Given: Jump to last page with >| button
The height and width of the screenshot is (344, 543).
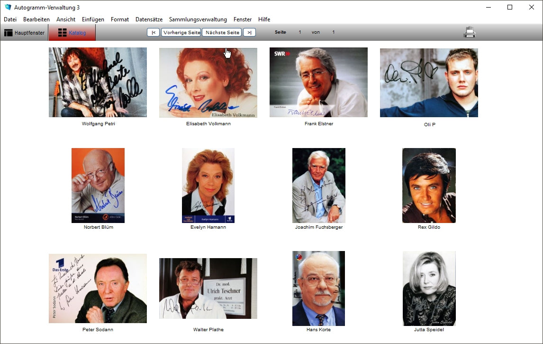Looking at the screenshot, I should (x=249, y=32).
